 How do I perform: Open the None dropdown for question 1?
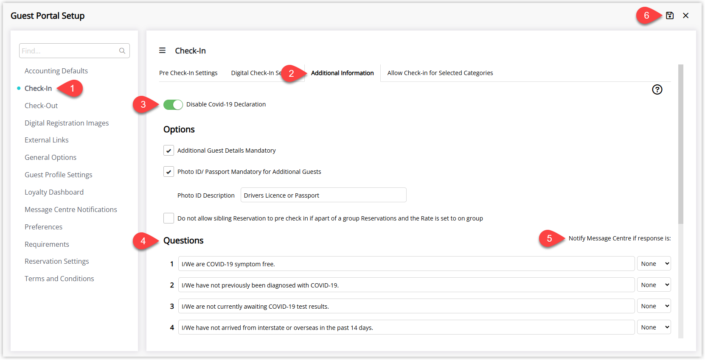[x=654, y=264]
